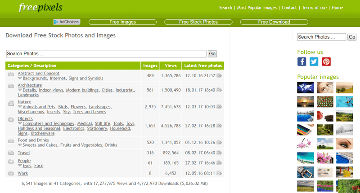The height and width of the screenshot is (193, 360).
Task: Open the Facebook follow icon
Action: tap(301, 61)
